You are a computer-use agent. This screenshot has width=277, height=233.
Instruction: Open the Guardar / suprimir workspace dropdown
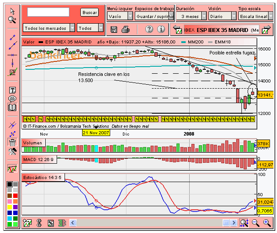(x=155, y=16)
